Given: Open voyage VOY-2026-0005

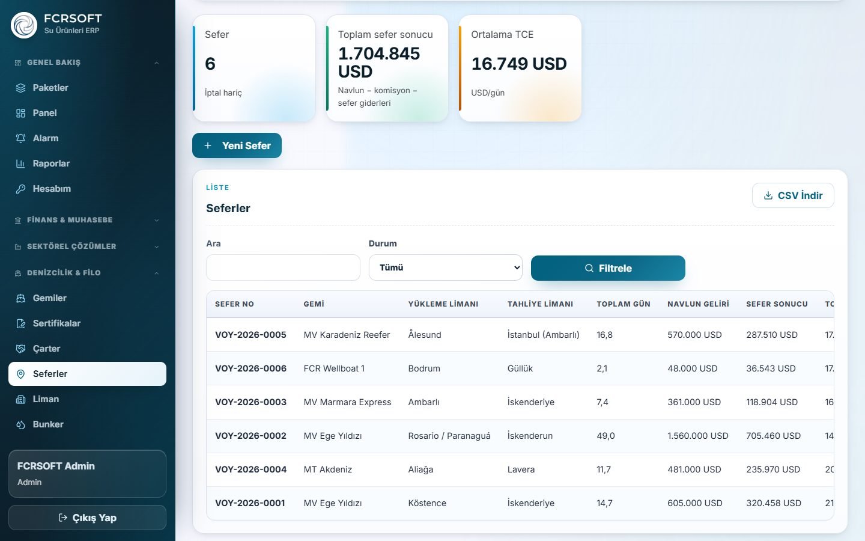Looking at the screenshot, I should (250, 335).
